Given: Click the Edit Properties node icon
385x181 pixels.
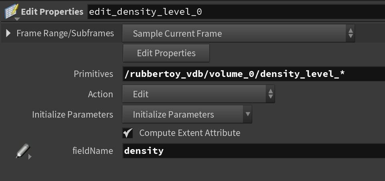Looking at the screenshot, I should coord(10,10).
